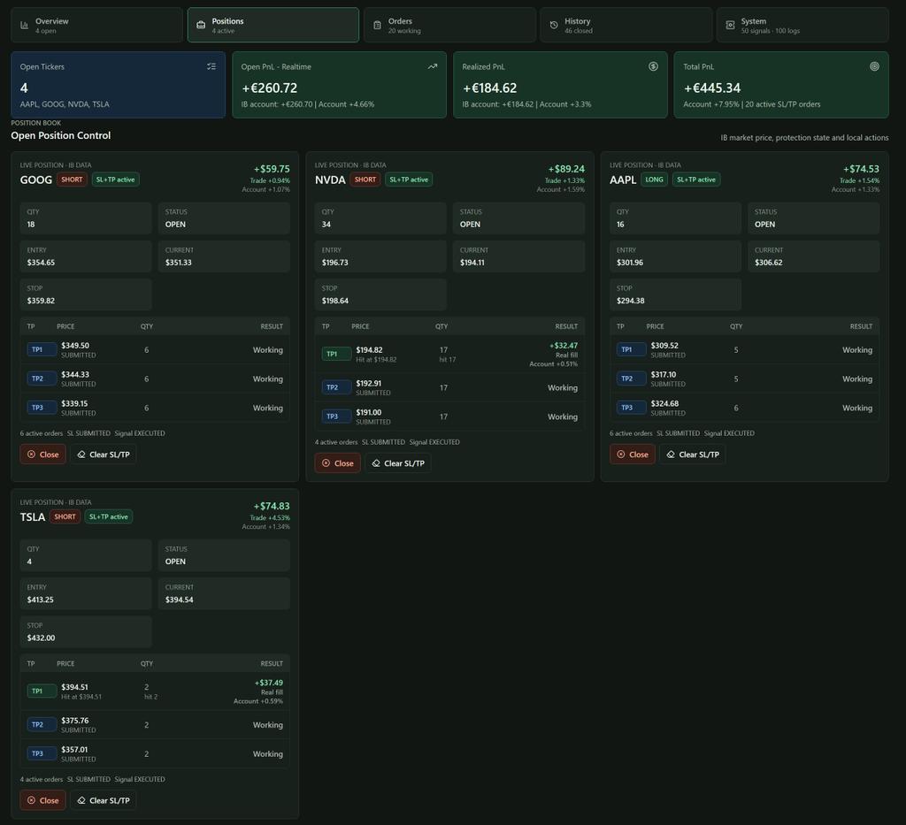The image size is (906, 825).
Task: Click the NVDA SHORT badge
Action: [365, 180]
